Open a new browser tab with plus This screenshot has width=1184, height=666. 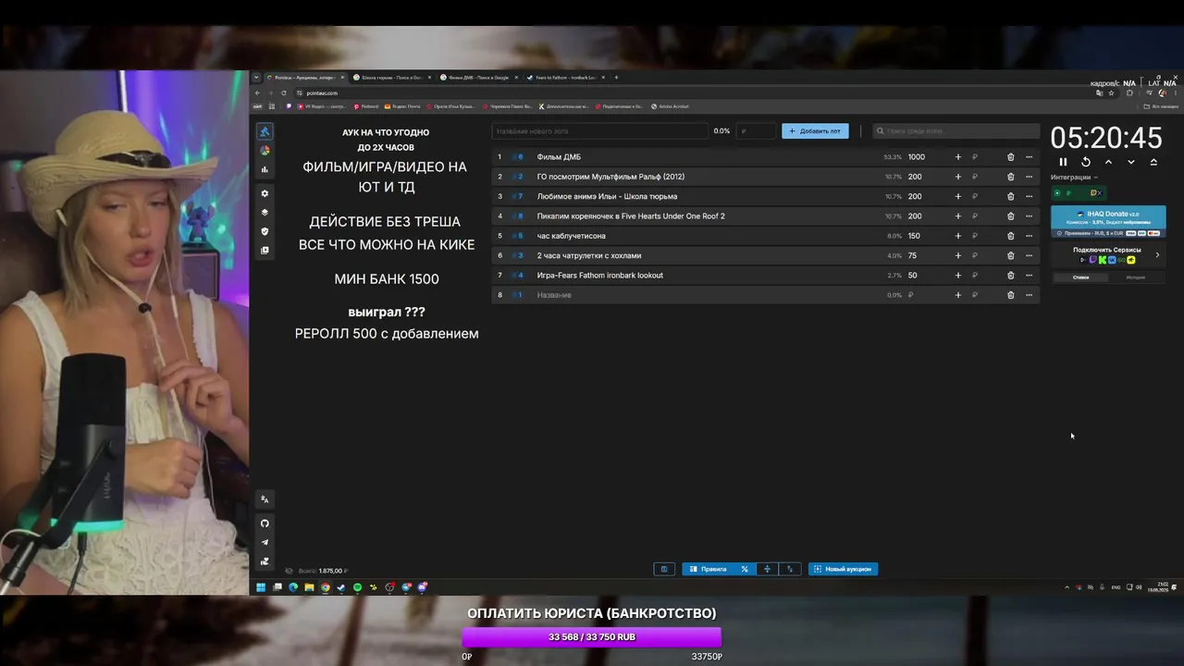coord(616,78)
